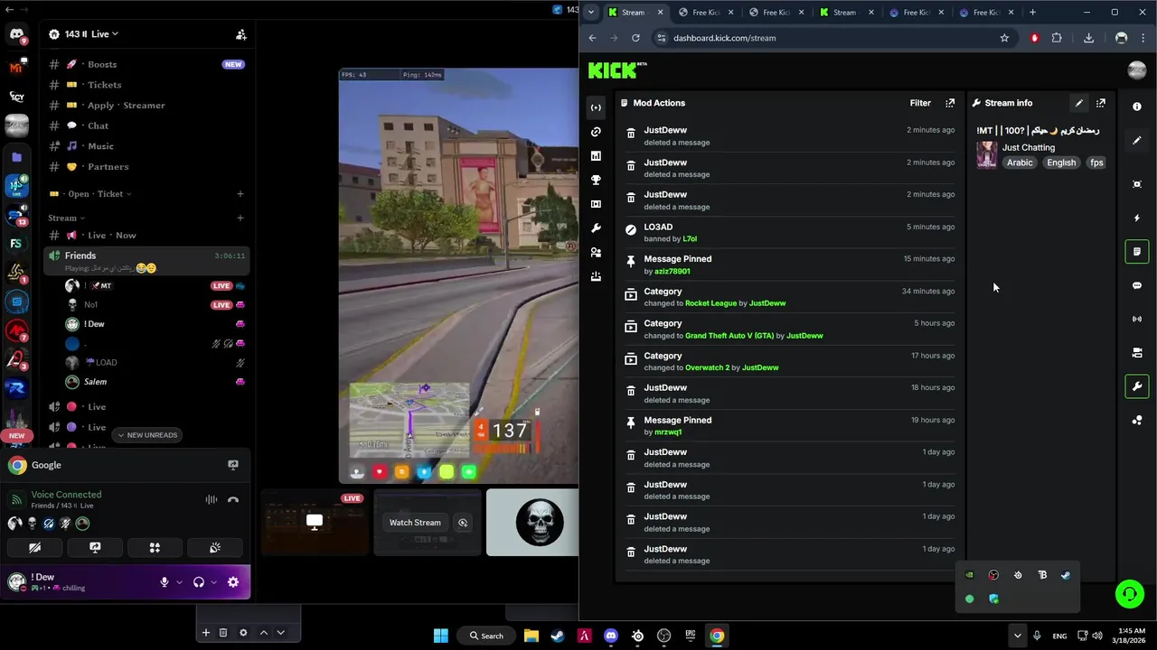Toggle the Mod Actions widget in right rail
Viewport: 1157px width, 650px height.
coord(1137,251)
